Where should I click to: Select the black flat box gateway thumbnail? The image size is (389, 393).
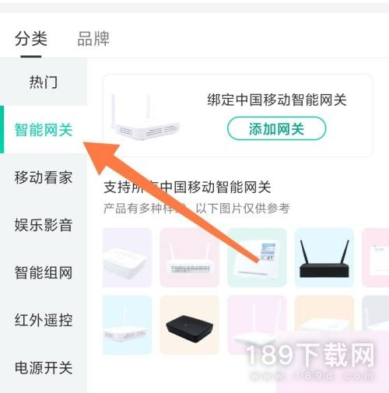coord(190,325)
